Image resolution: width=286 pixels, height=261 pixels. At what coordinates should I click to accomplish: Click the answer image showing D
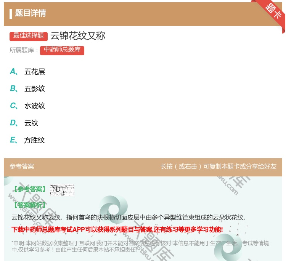pos(62,190)
